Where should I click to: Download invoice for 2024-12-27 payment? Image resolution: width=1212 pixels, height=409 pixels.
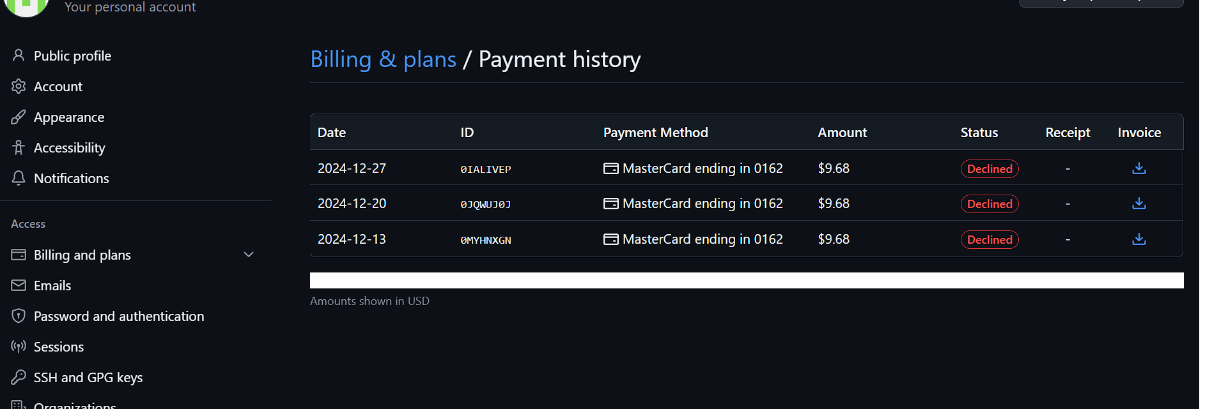[1138, 168]
